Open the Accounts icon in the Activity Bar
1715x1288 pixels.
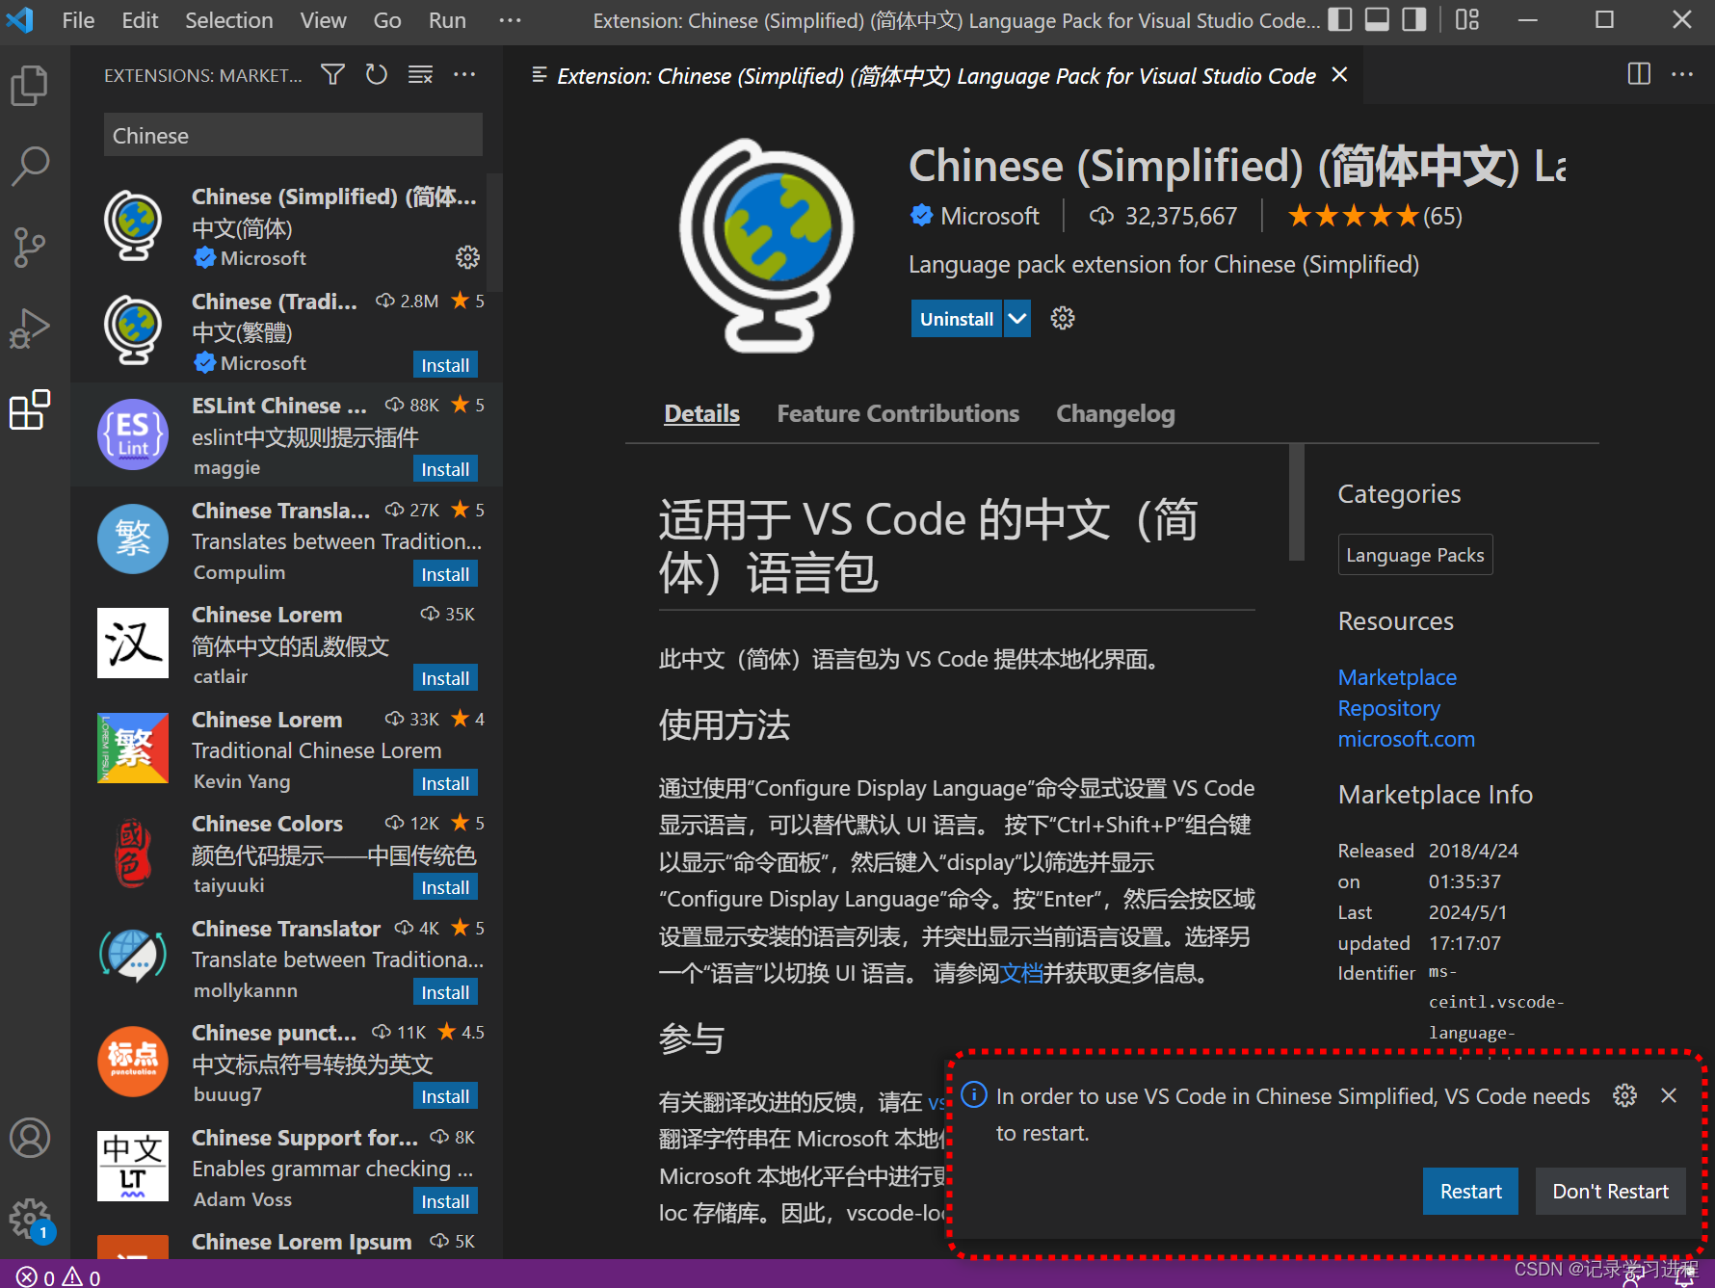30,1138
